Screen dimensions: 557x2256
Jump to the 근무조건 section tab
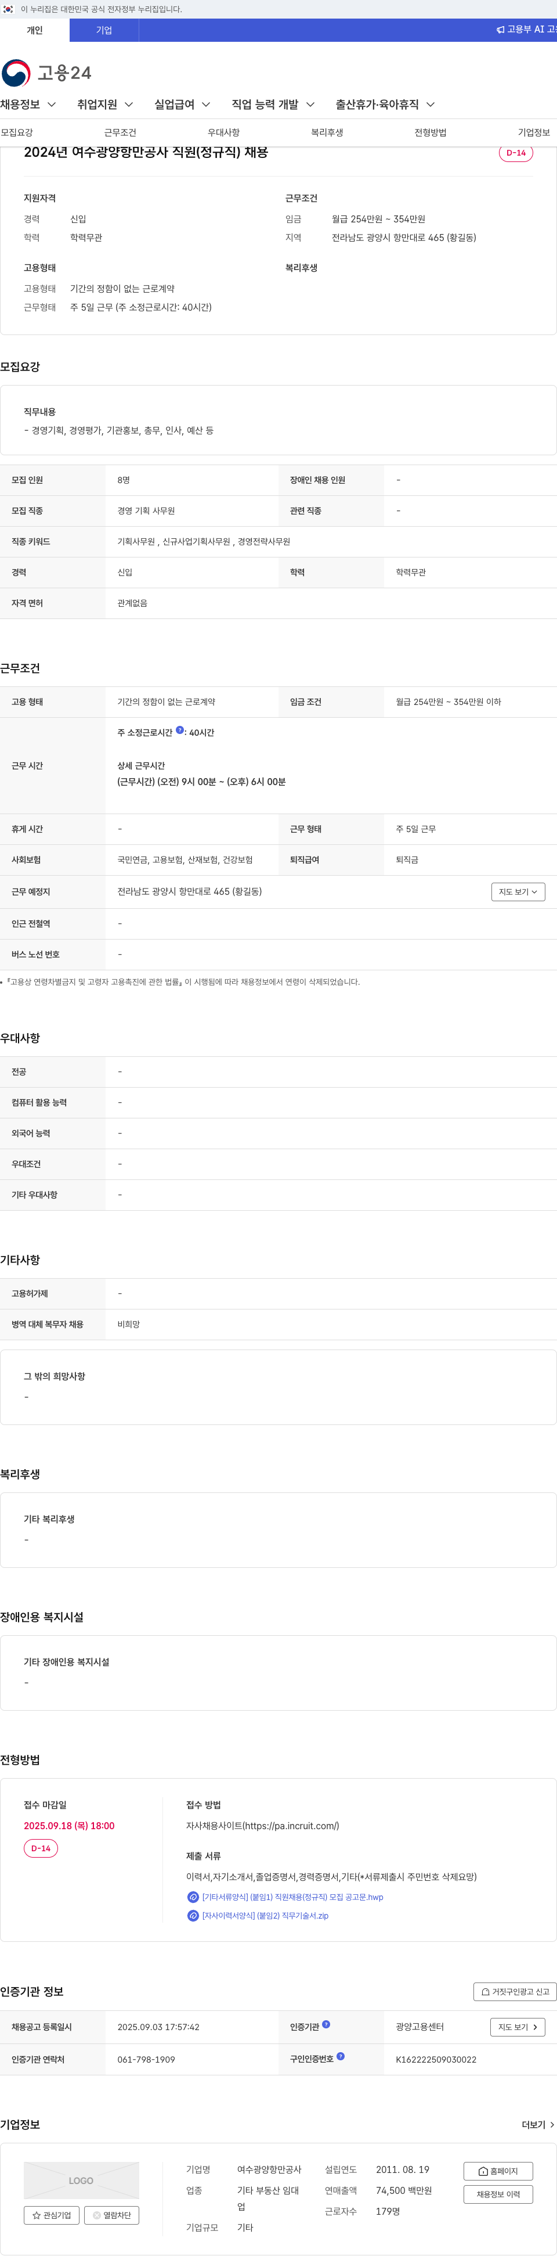pyautogui.click(x=120, y=132)
